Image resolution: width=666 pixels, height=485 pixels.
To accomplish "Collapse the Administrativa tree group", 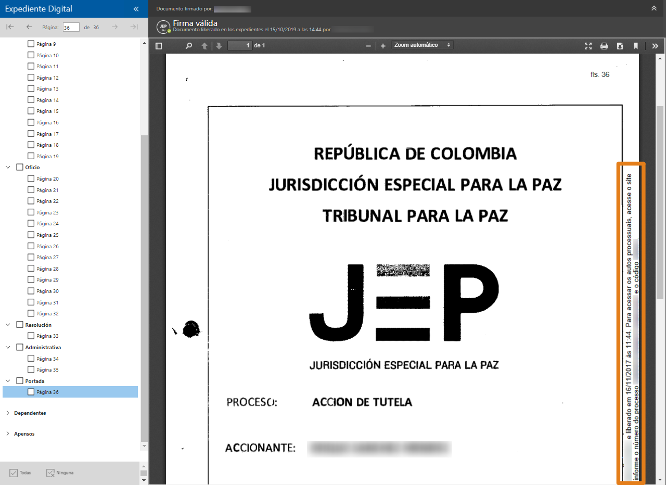I will pos(8,347).
